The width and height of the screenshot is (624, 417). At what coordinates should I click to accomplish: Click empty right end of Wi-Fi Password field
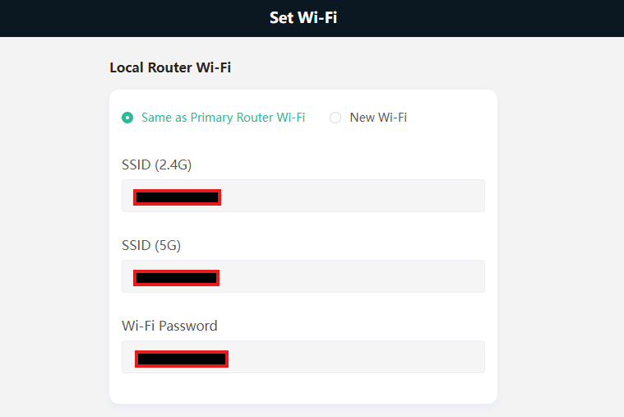(x=444, y=358)
